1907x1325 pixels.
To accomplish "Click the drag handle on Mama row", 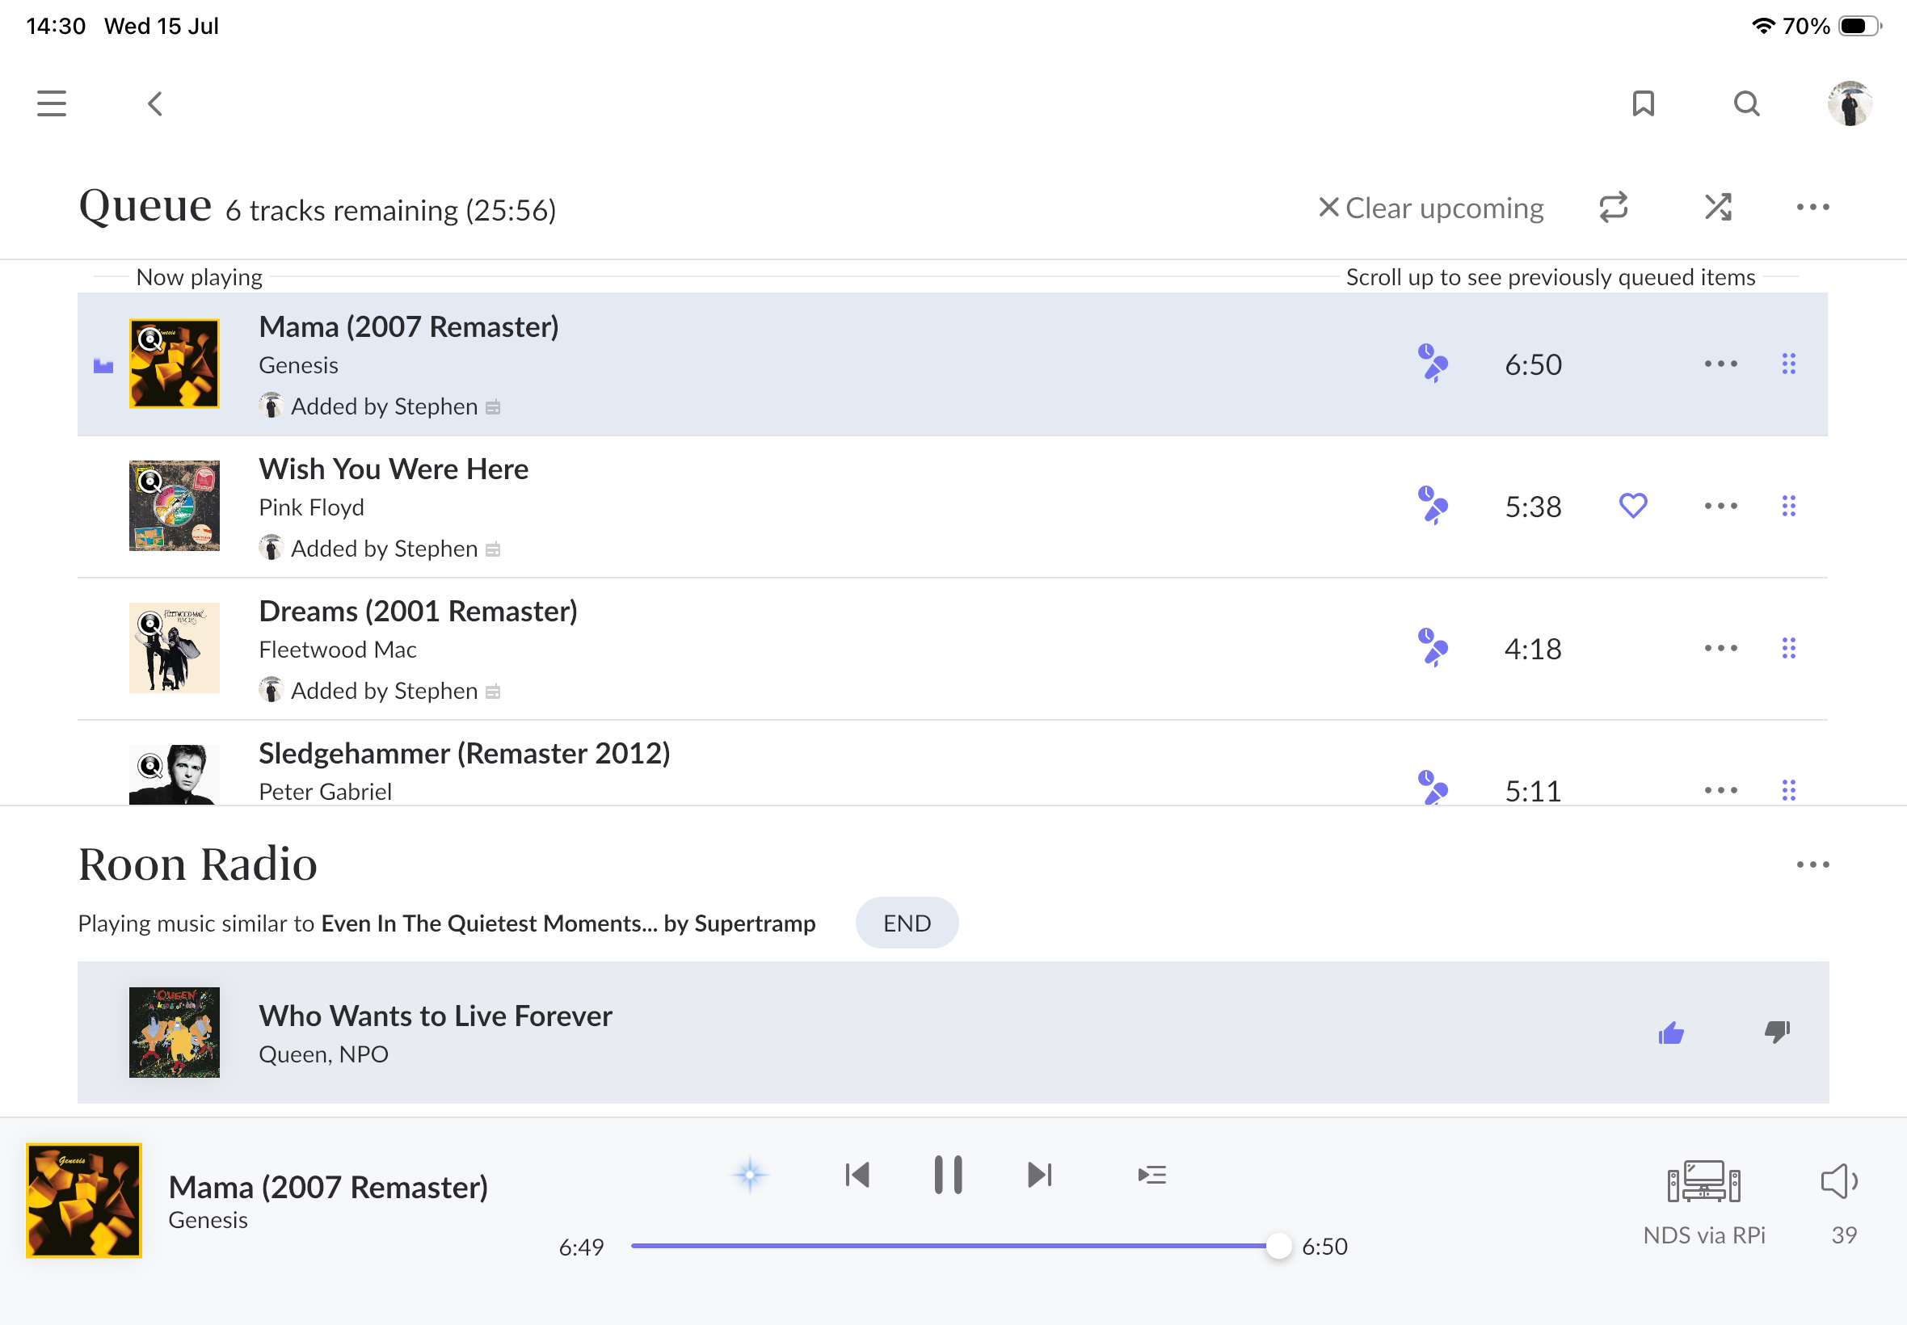I will tap(1788, 364).
